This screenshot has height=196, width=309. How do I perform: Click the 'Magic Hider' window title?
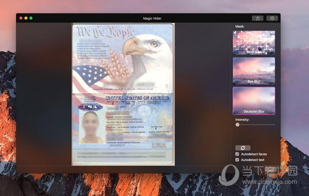(x=152, y=18)
